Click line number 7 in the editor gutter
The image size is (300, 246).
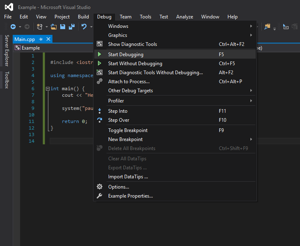tap(33, 95)
